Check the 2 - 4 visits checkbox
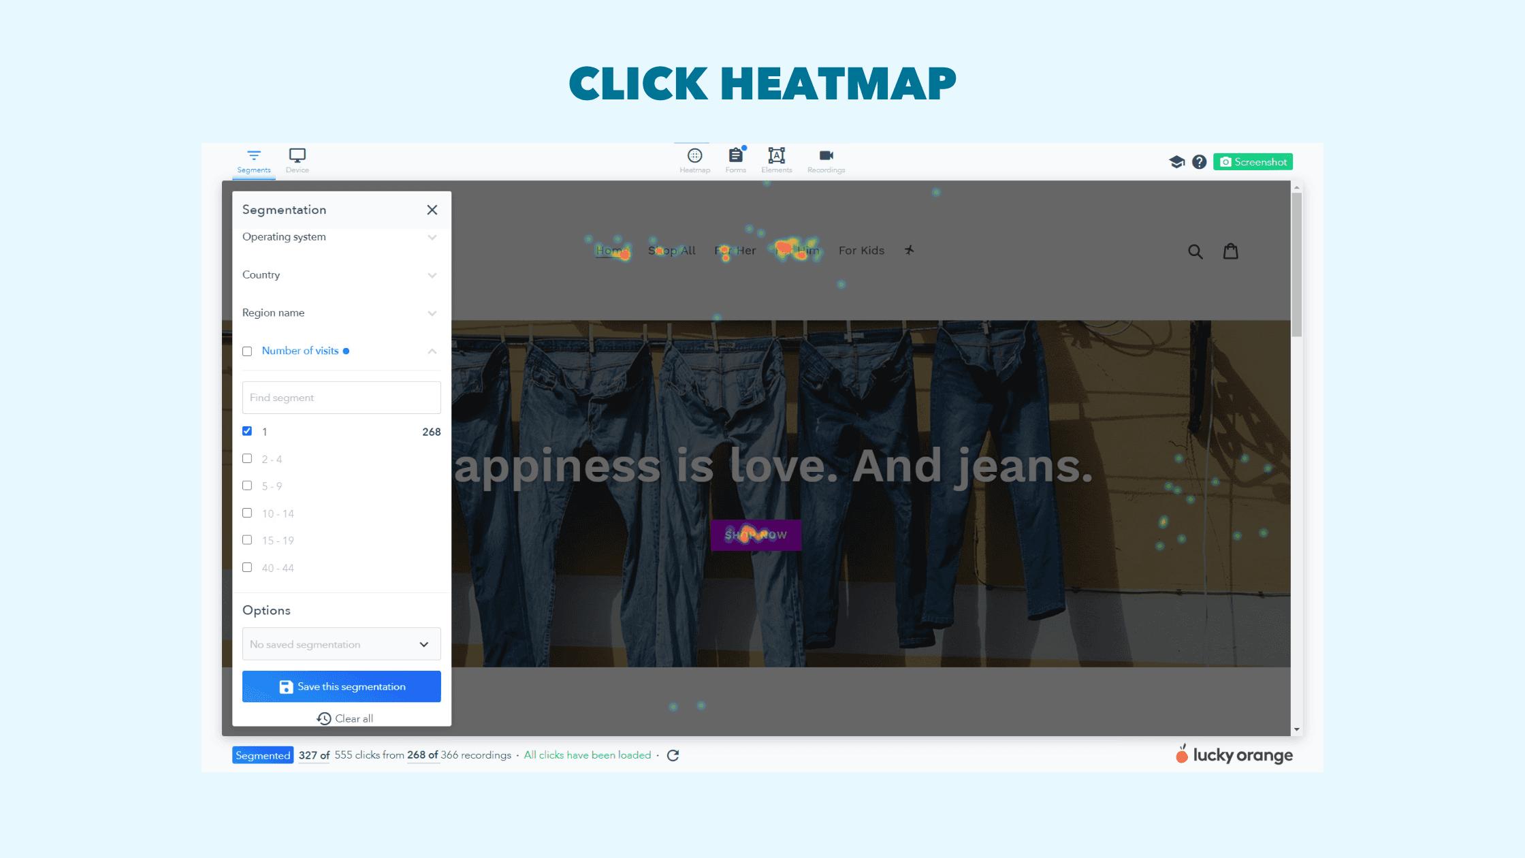The width and height of the screenshot is (1525, 858). [x=247, y=459]
